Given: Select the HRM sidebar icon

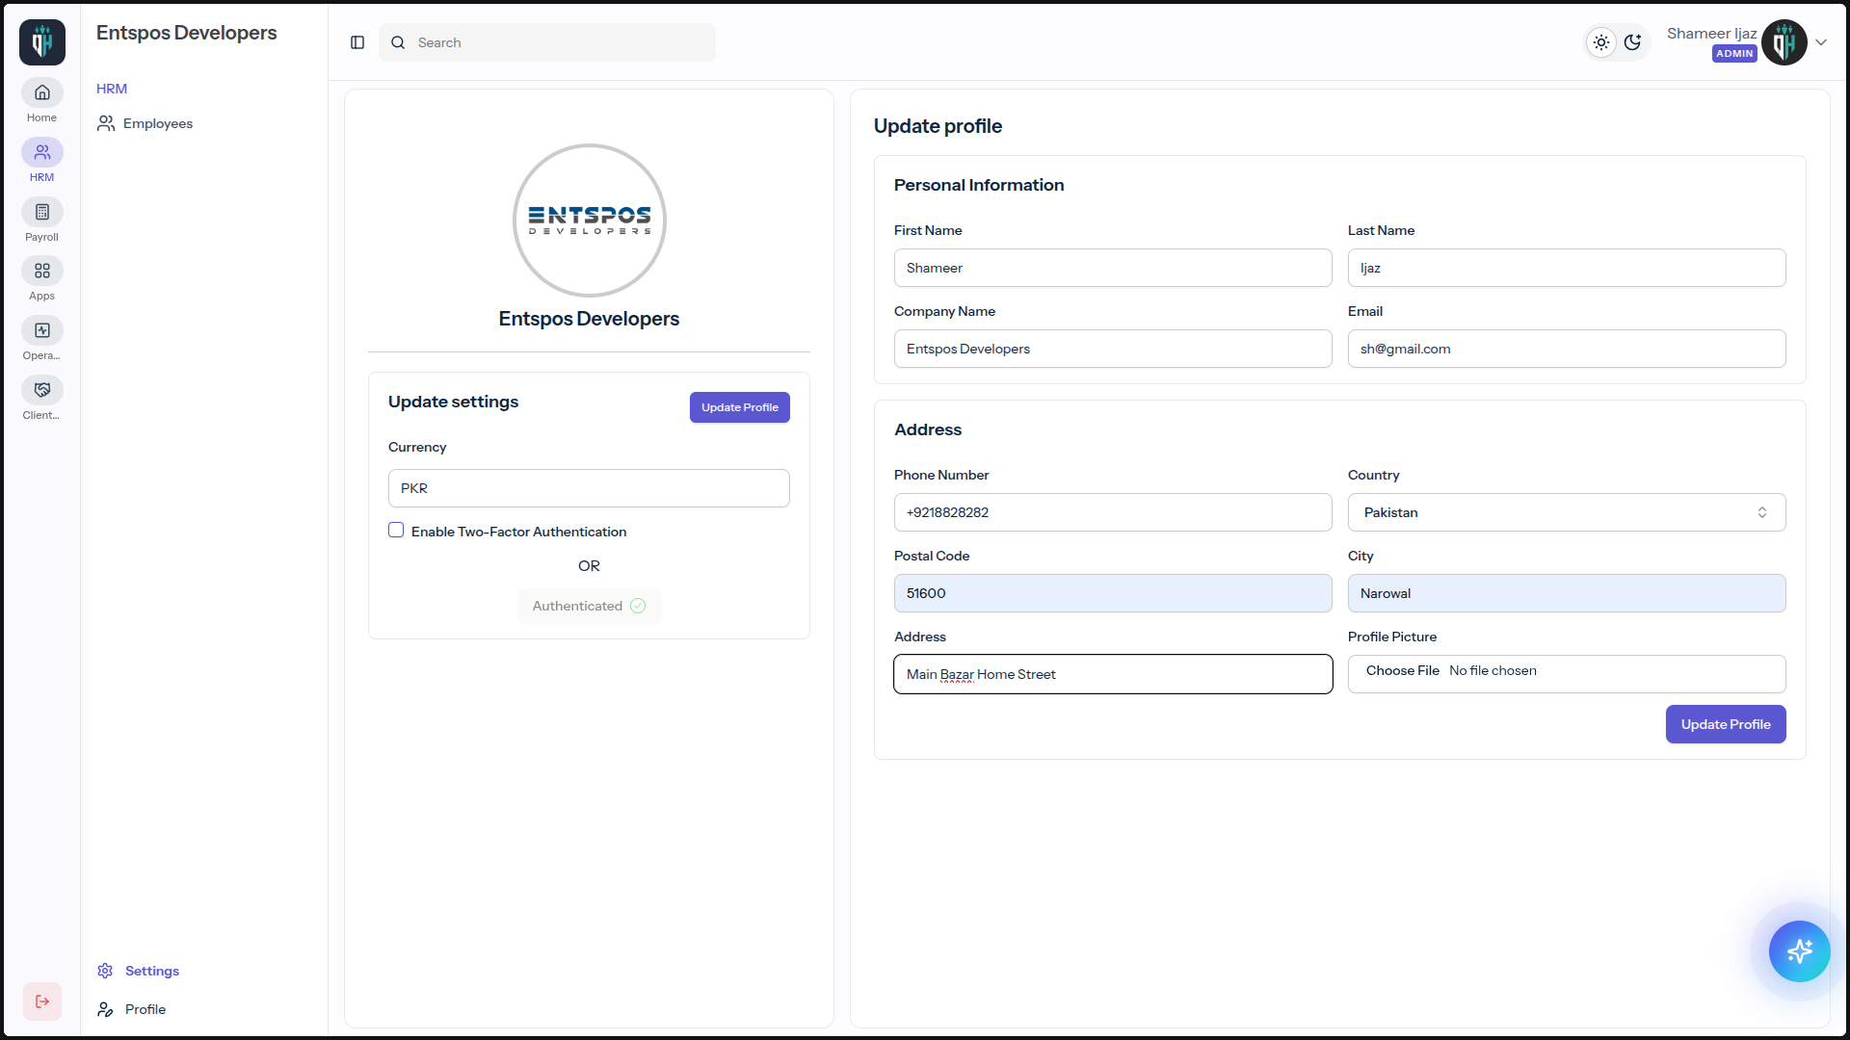Looking at the screenshot, I should pyautogui.click(x=42, y=153).
